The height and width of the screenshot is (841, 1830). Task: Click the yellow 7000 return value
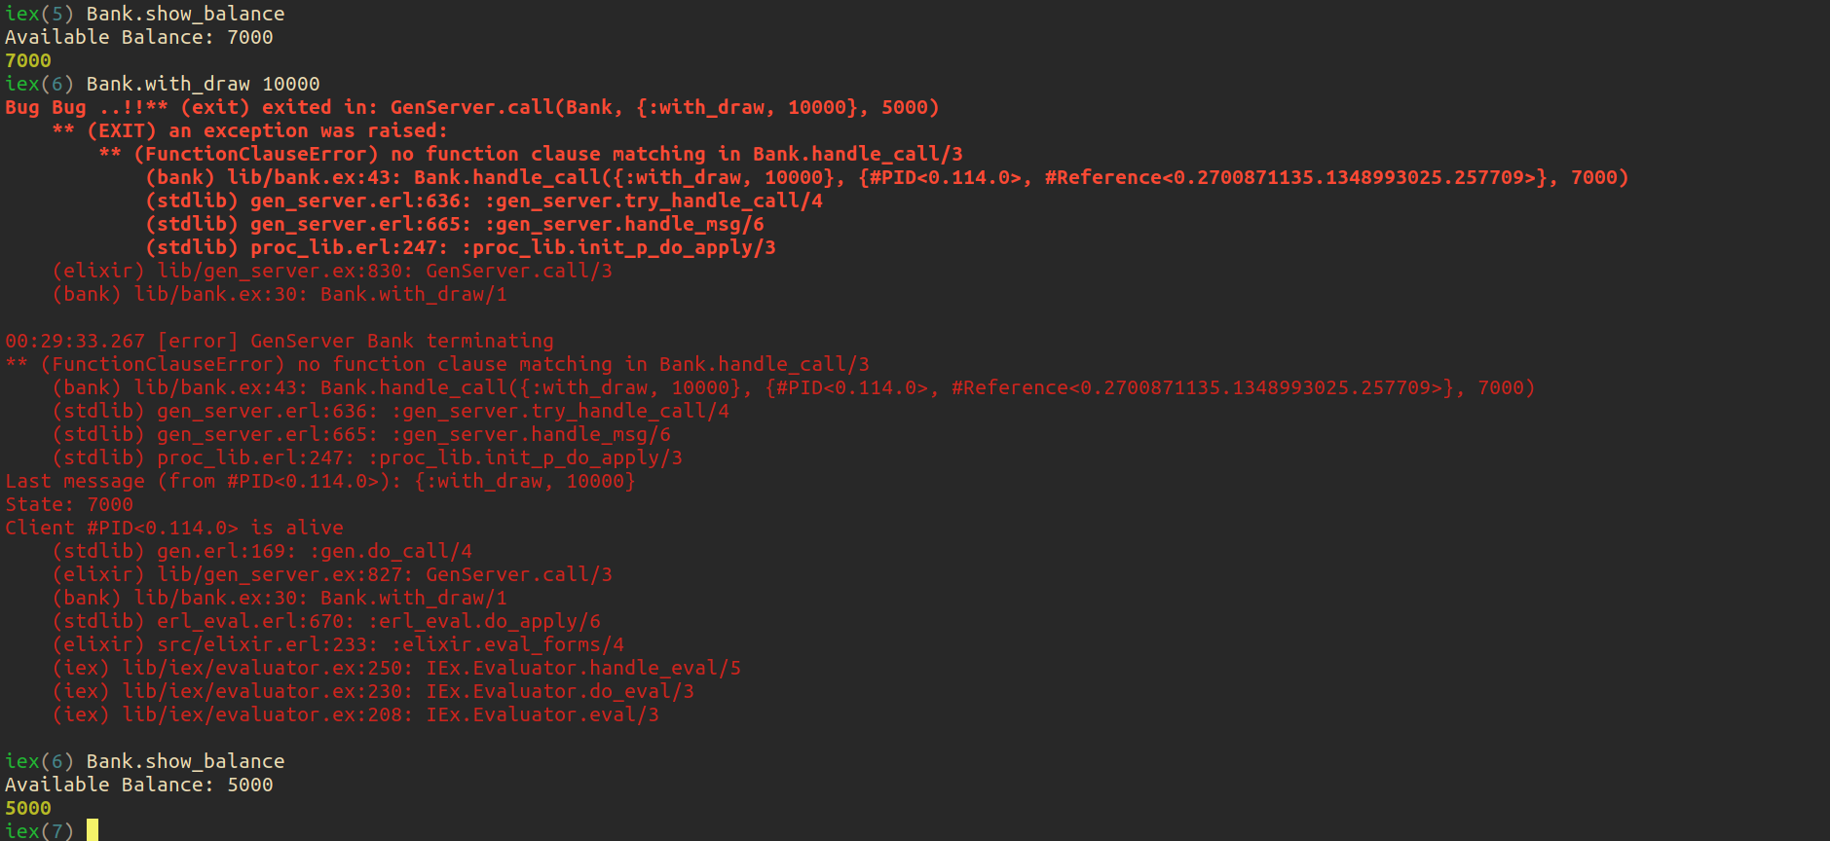28,60
